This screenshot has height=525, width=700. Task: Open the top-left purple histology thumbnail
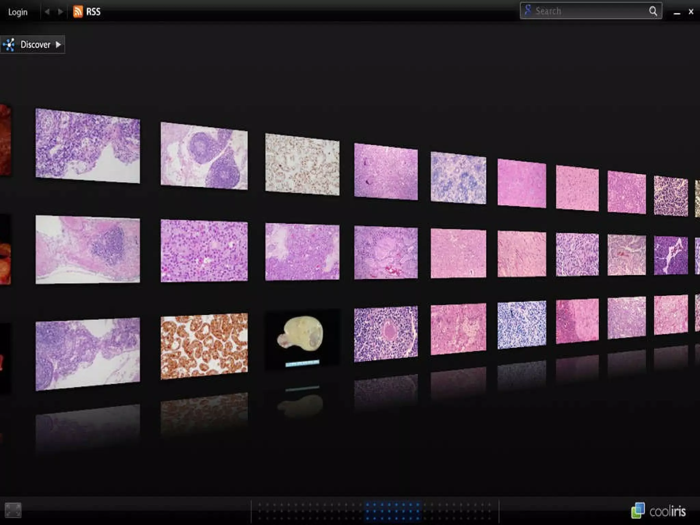[x=87, y=146]
